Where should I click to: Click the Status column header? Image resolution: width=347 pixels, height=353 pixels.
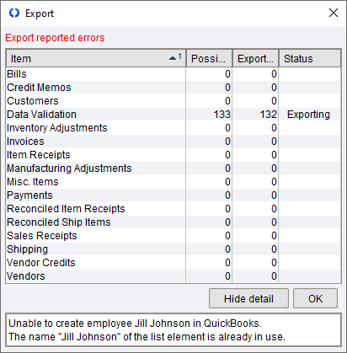(x=310, y=58)
